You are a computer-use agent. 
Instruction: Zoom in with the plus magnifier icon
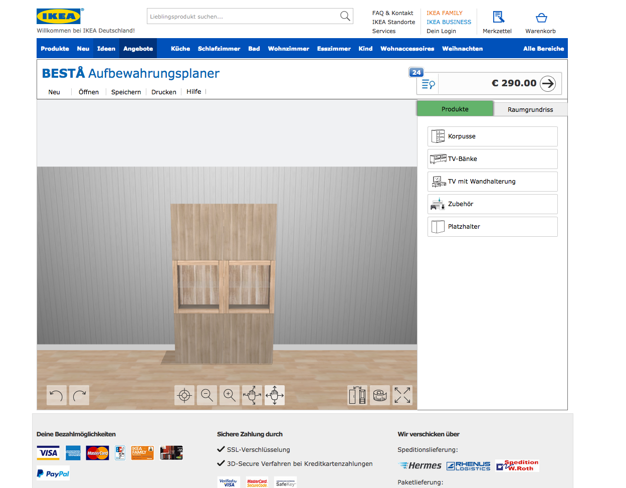(x=230, y=395)
